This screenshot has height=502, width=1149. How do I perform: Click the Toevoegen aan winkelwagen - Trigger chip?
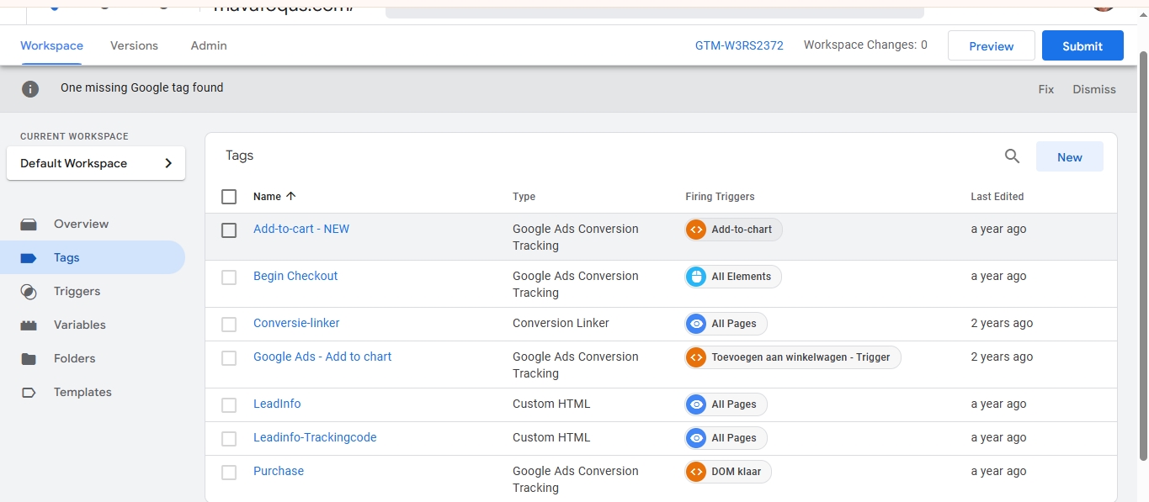point(793,357)
